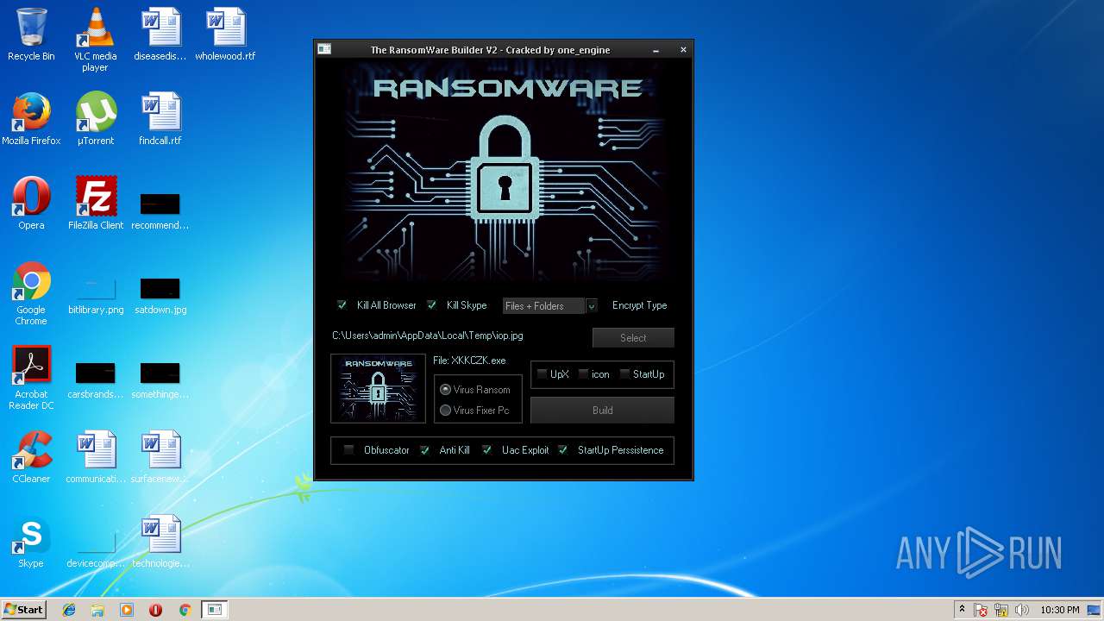
Task: Select the diseasedis... Word document icon
Action: coord(160,34)
